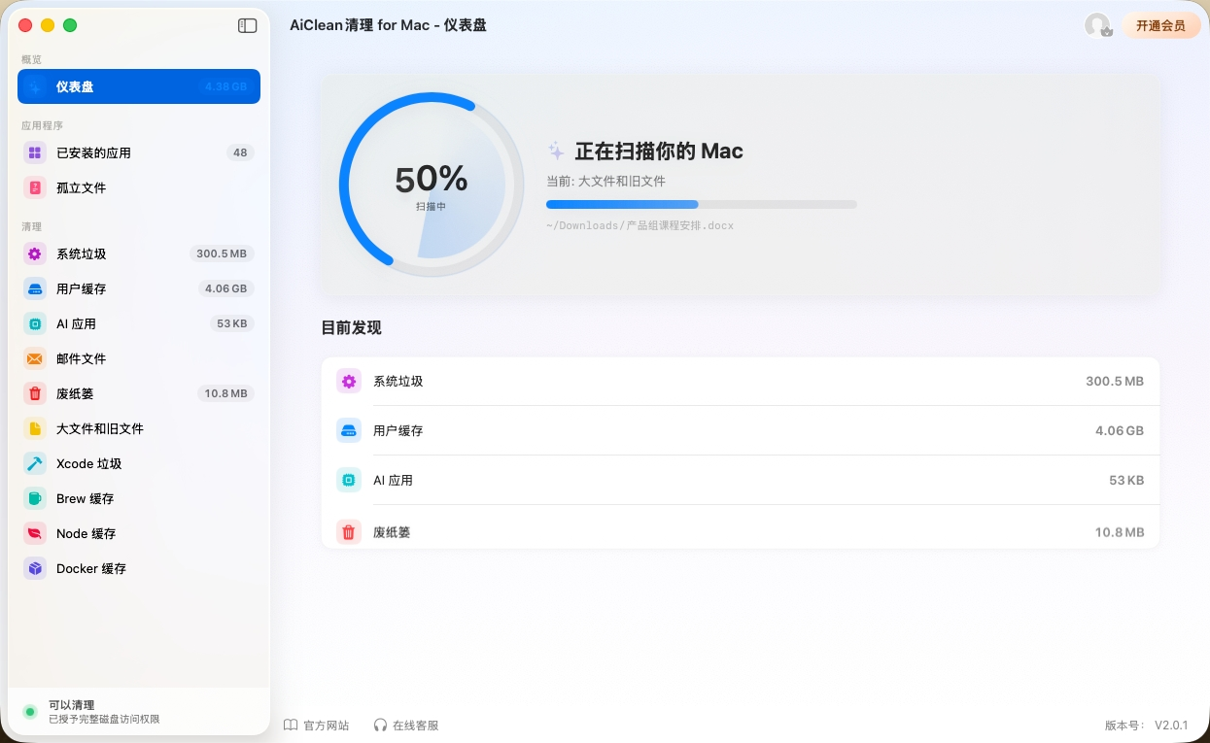The height and width of the screenshot is (743, 1210).
Task: Click the 已安装的应用 grid icon
Action: coord(35,152)
